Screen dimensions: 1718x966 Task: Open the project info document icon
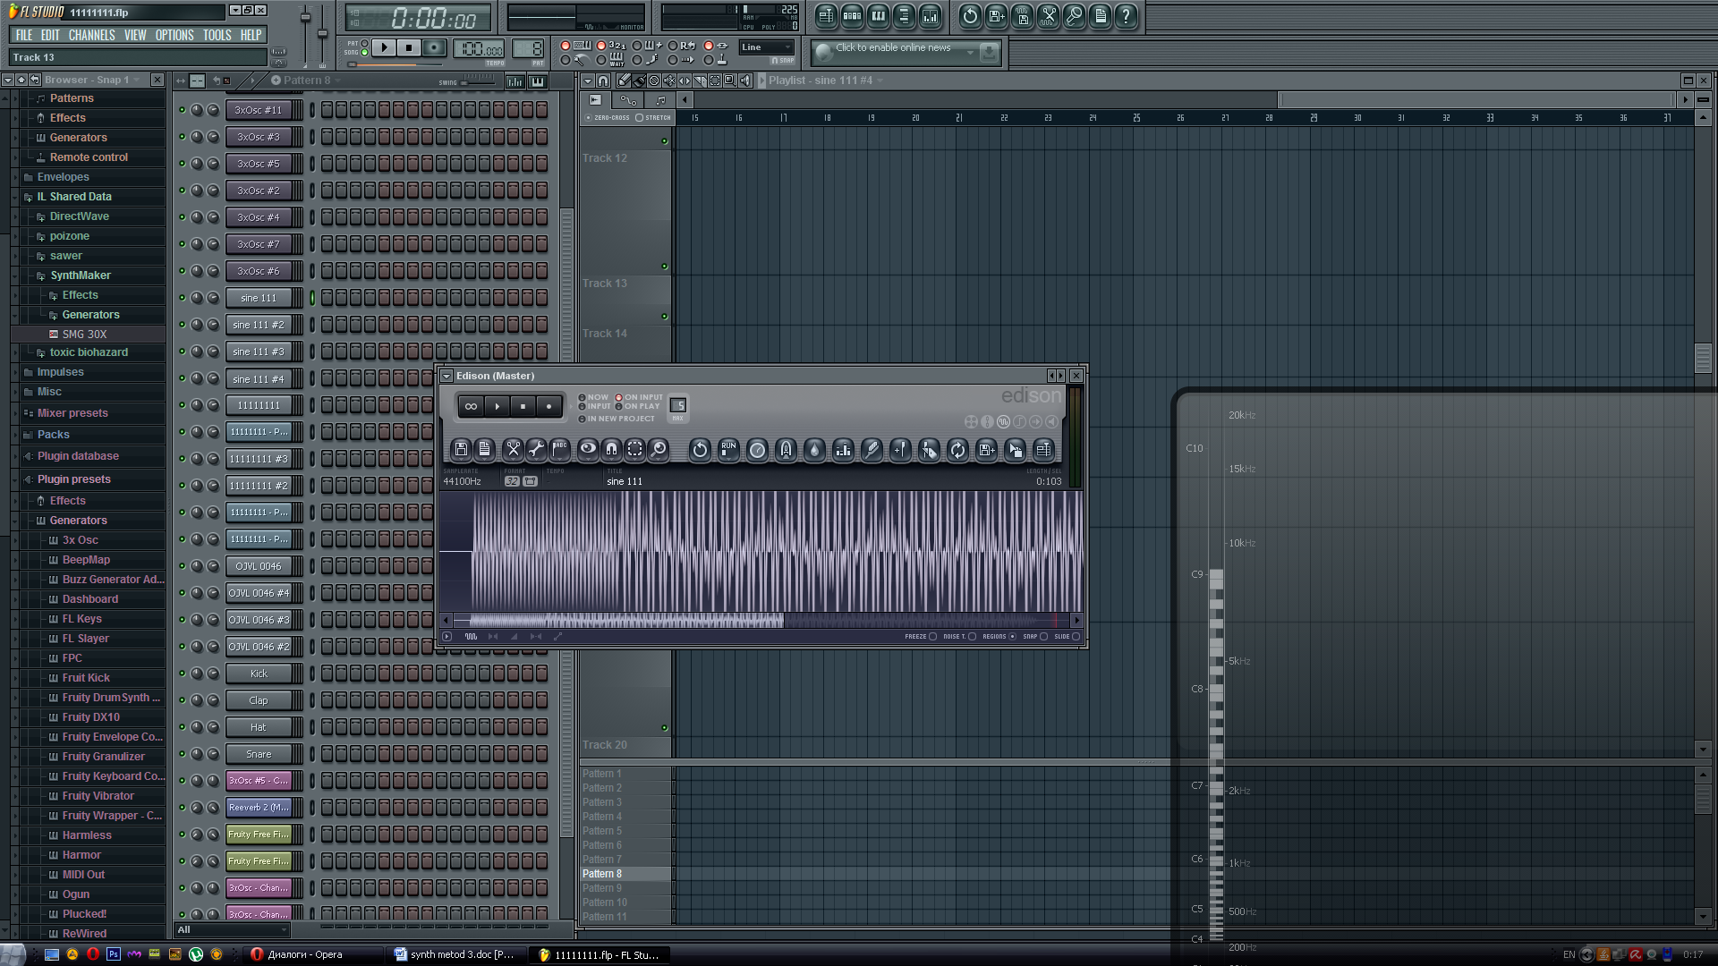pyautogui.click(x=1100, y=16)
